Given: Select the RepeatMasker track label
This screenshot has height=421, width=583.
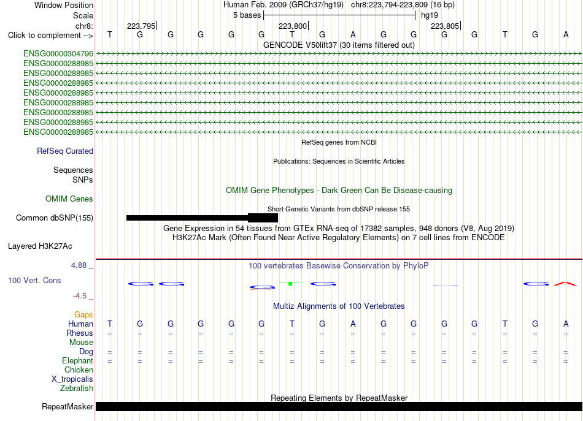Looking at the screenshot, I should click(x=68, y=406).
